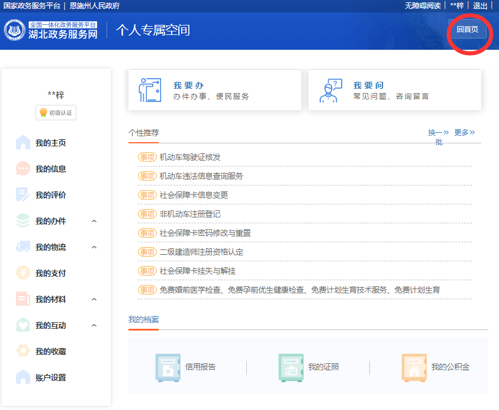
Task: Click the 我的主页 house icon
Action: click(x=23, y=142)
